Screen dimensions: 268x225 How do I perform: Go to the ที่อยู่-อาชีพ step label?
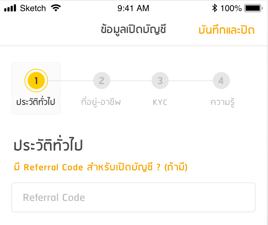point(101,102)
